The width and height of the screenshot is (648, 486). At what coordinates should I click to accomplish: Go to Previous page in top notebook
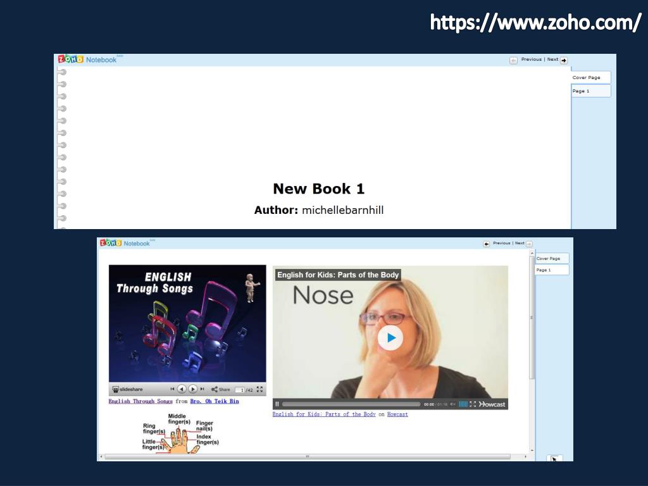tap(531, 59)
